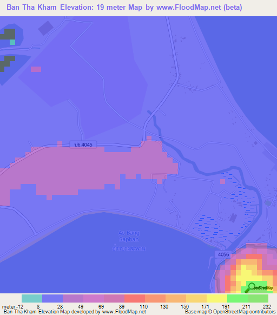The height and width of the screenshot is (315, 277).
Task: Click the legend label meter -12
Action: 12,307
